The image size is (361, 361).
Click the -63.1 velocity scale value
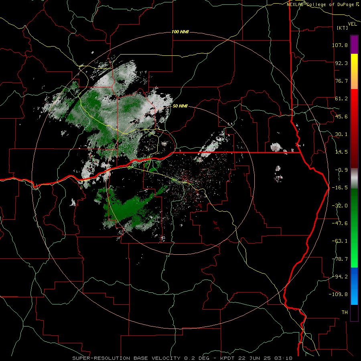click(x=340, y=241)
